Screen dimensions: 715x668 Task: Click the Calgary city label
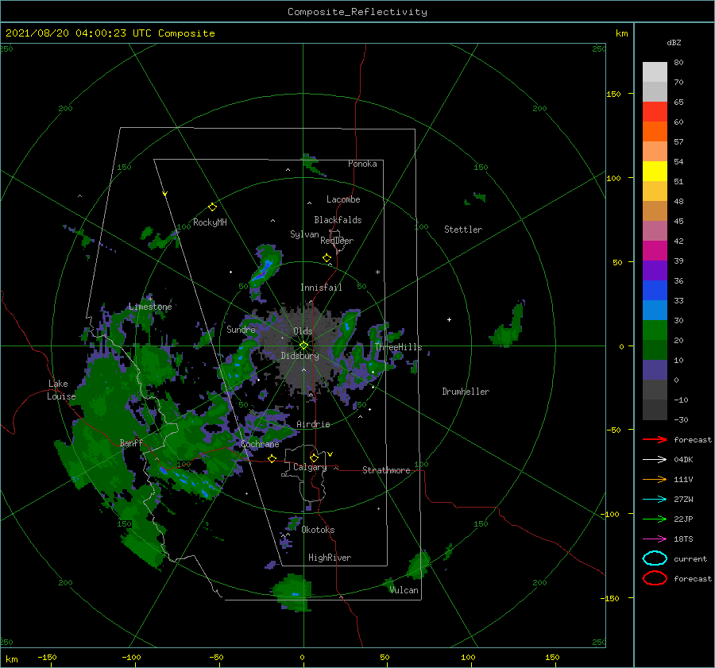[x=310, y=467]
